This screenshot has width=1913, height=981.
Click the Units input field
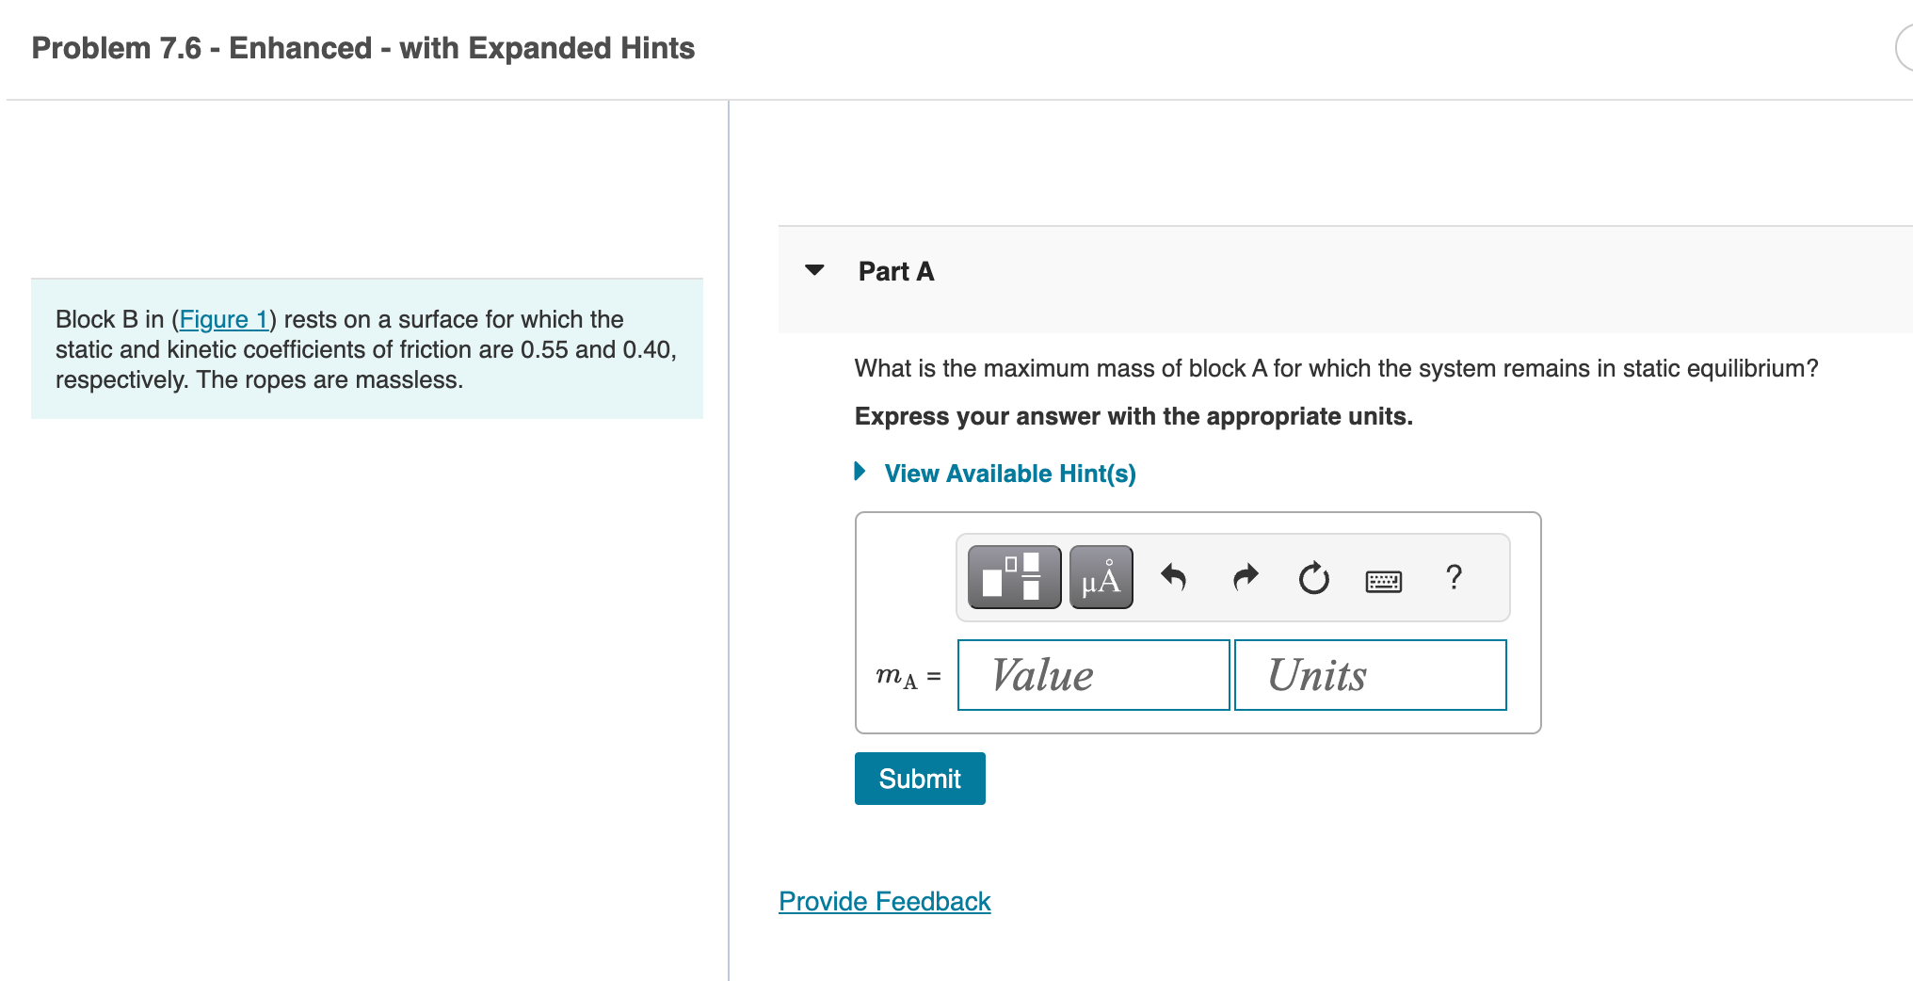tap(1370, 674)
